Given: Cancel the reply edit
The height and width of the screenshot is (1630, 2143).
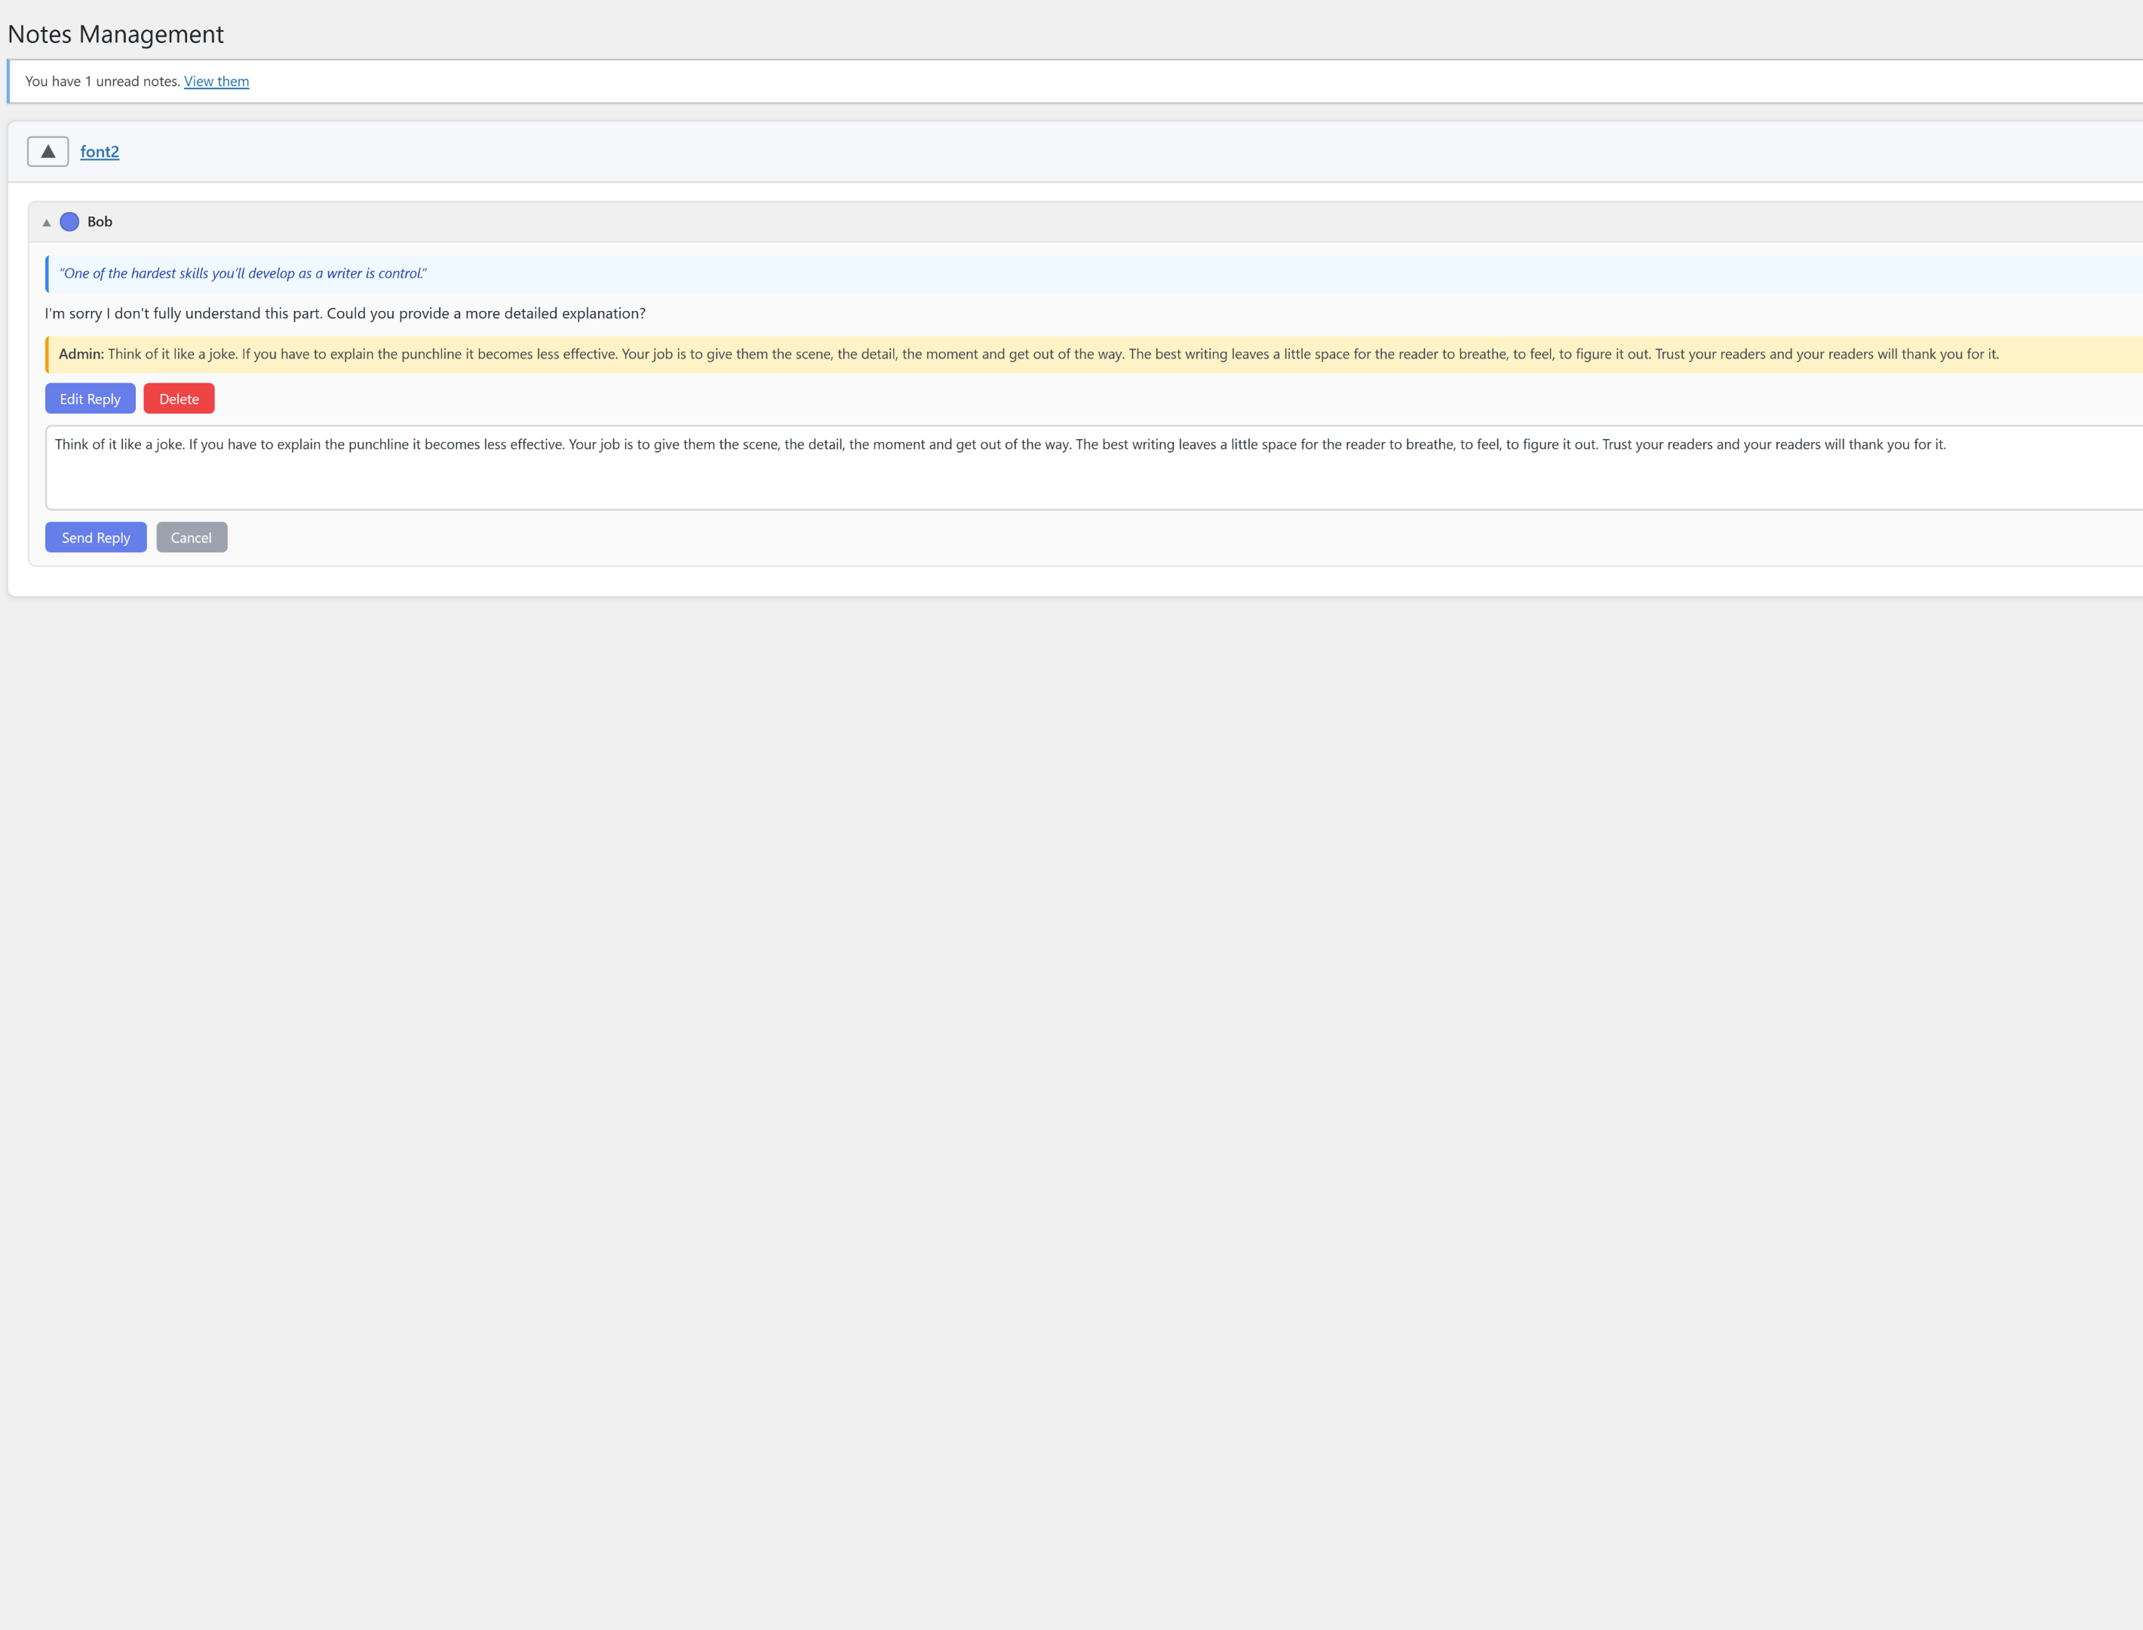Looking at the screenshot, I should tap(191, 537).
